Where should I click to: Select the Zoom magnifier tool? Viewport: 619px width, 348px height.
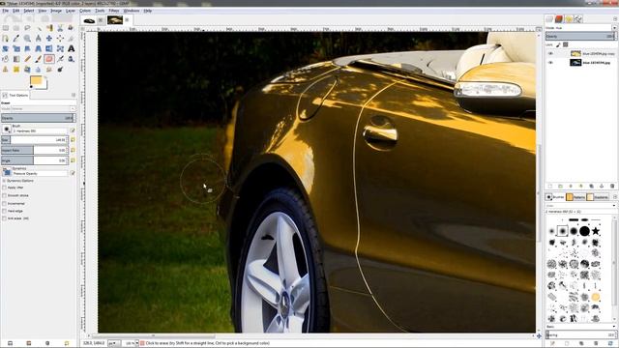[x=27, y=39]
